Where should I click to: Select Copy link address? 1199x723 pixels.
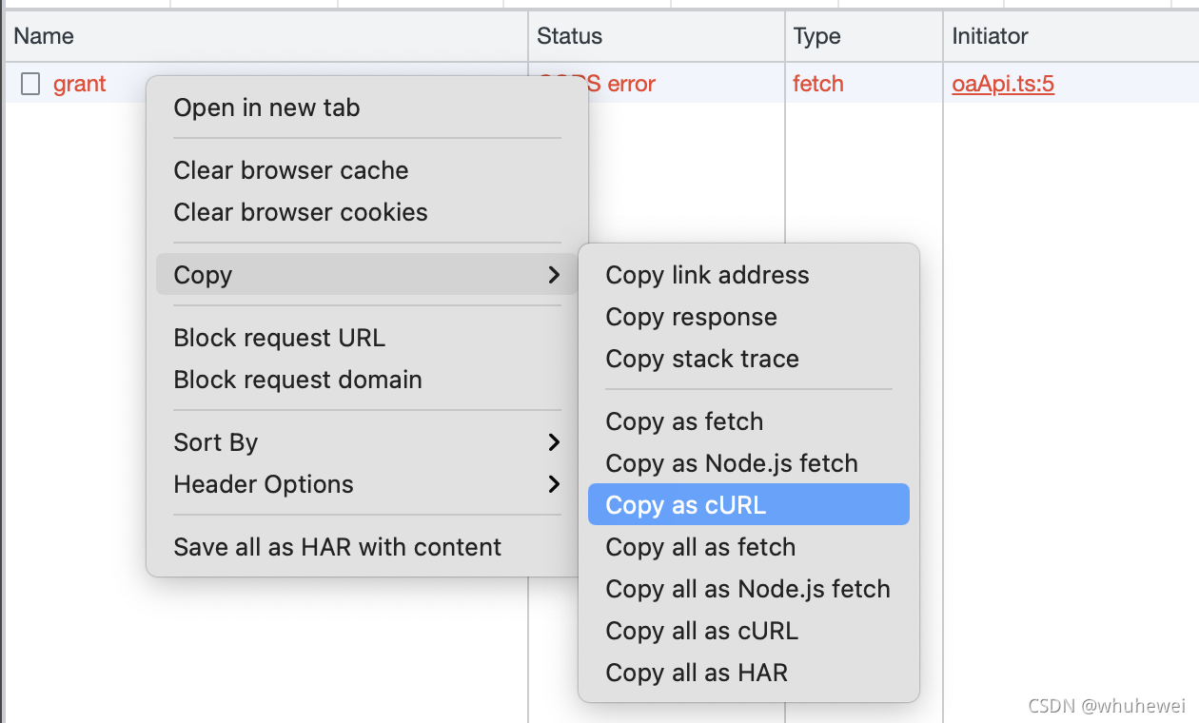pyautogui.click(x=707, y=275)
